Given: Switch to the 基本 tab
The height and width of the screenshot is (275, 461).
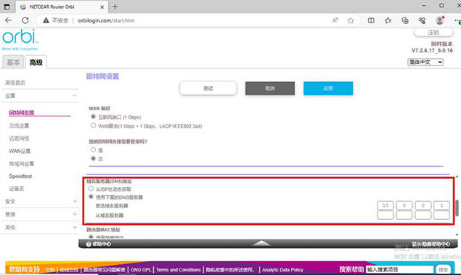Looking at the screenshot, I should click(13, 62).
